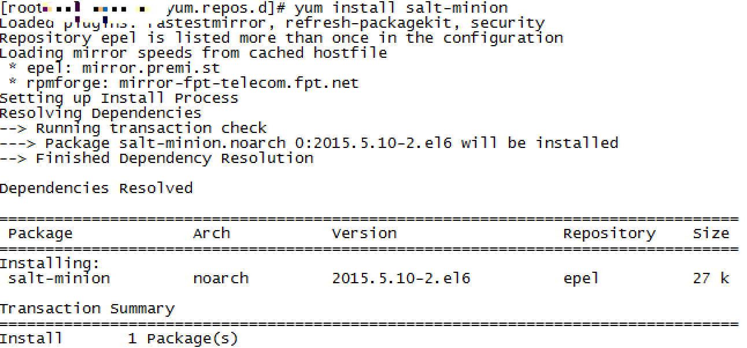Click the 'Transaction Summary' heading
747x348 pixels.
(87, 309)
